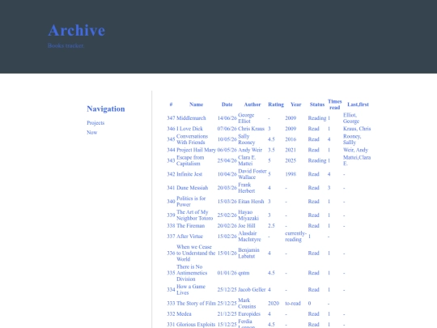
Task: Click Weir, Andy last-first cell
Action: [355, 150]
